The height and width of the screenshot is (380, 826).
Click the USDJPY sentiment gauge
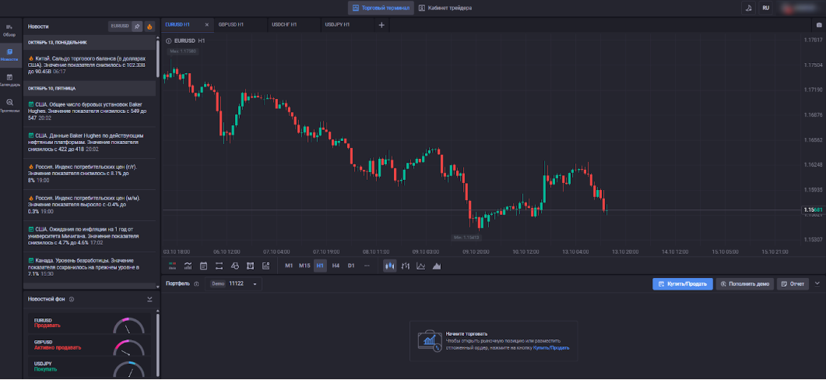coord(128,368)
